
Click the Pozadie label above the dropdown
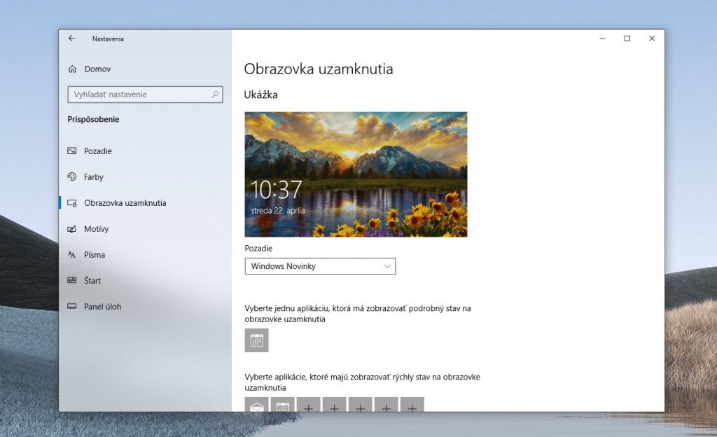[258, 248]
